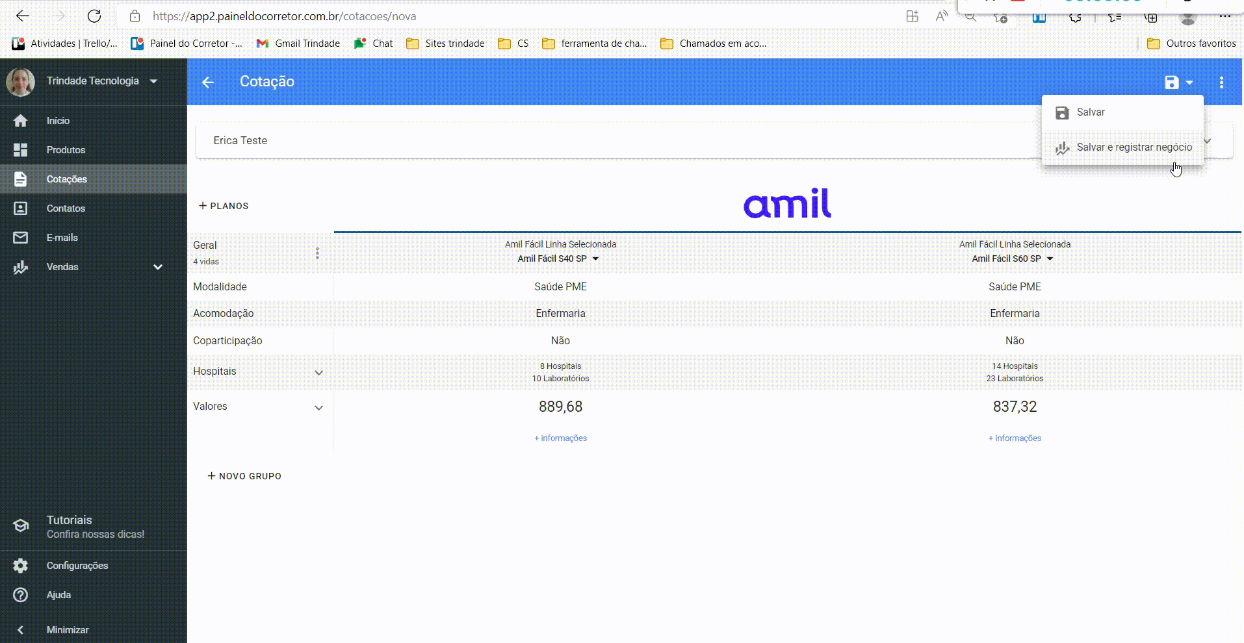The image size is (1244, 643).
Task: Open the CS bookmarks folder
Action: tap(513, 44)
